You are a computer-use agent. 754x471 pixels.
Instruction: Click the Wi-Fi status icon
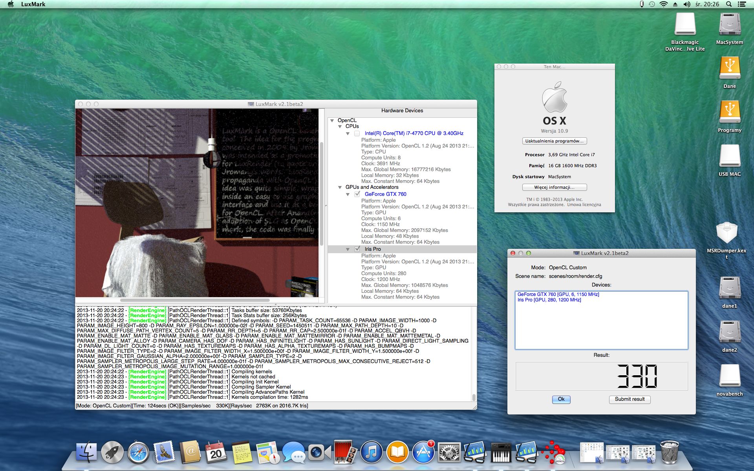click(664, 4)
